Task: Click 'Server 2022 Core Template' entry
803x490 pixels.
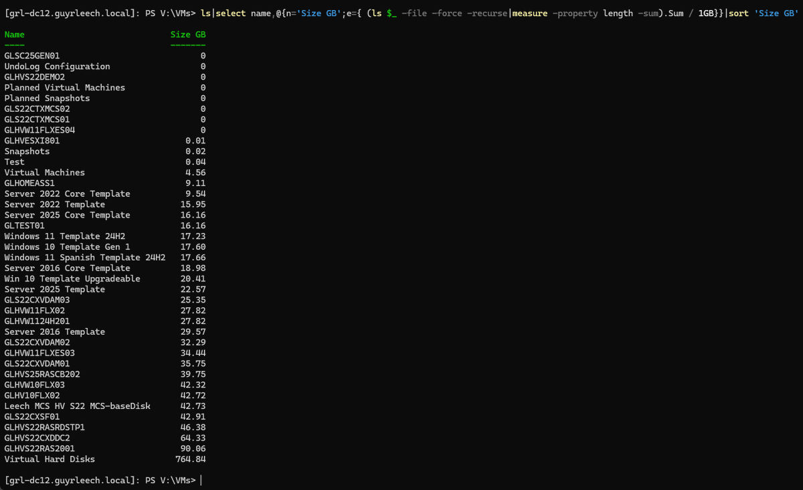Action: coord(67,194)
